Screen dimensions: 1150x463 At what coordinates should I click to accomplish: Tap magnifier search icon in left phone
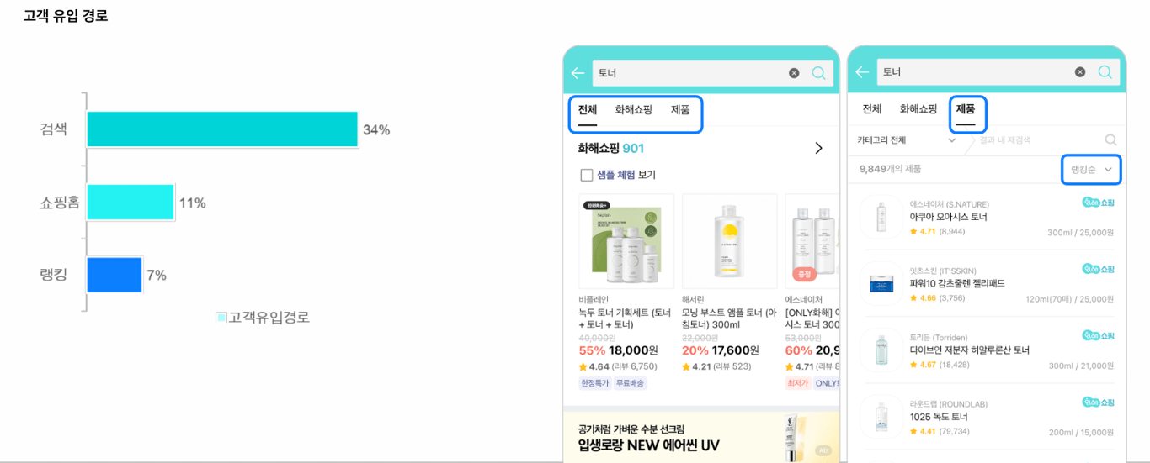818,73
